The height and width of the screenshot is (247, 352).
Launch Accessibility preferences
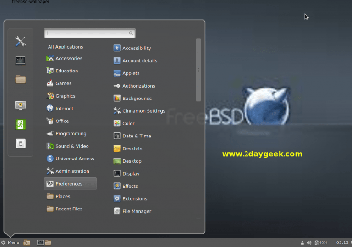[132, 48]
